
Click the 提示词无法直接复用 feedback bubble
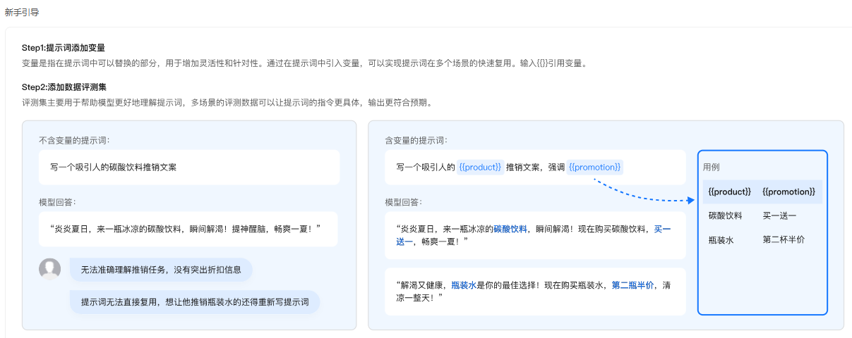coord(195,302)
